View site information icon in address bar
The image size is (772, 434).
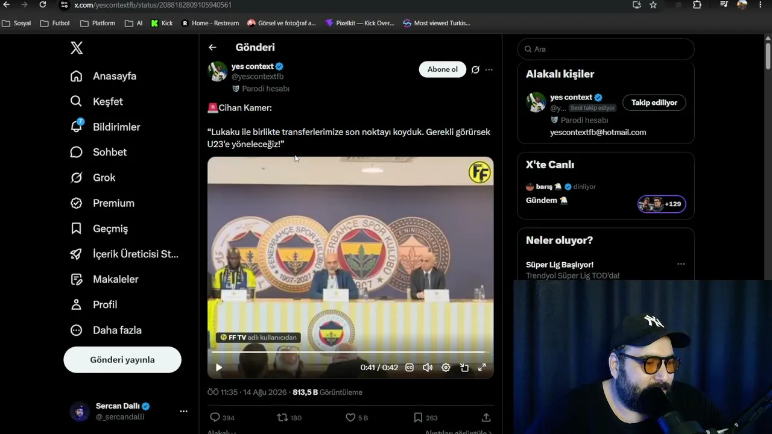[64, 5]
